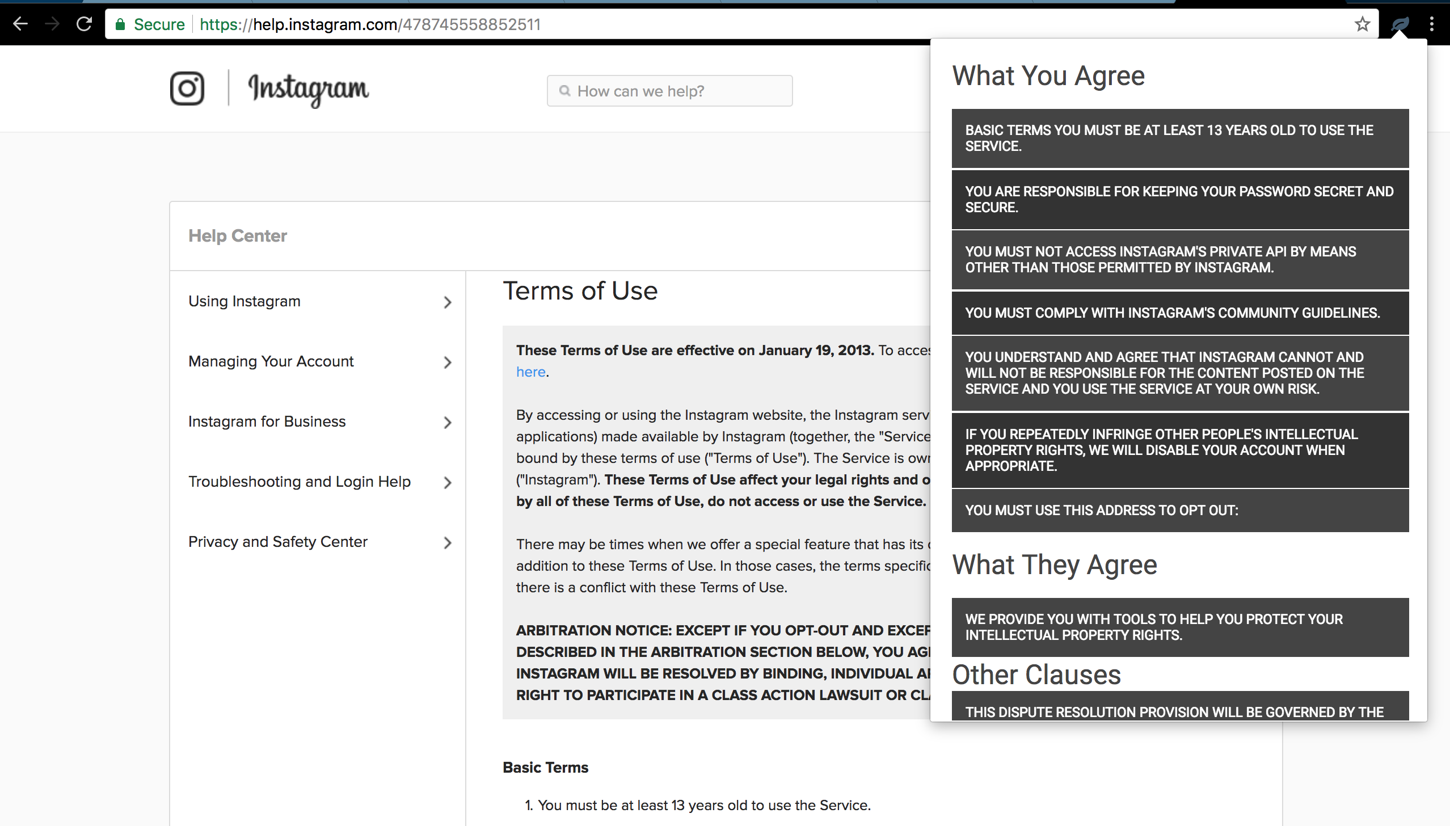
Task: Expand Managing Your Account chevron
Action: (x=447, y=362)
